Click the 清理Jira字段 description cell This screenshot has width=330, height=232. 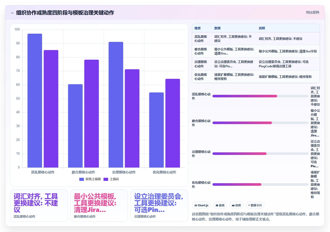click(x=288, y=51)
